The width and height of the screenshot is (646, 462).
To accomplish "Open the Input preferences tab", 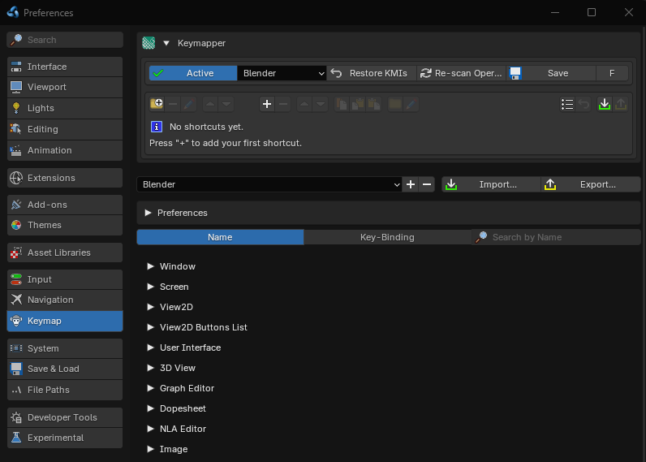I will (65, 279).
